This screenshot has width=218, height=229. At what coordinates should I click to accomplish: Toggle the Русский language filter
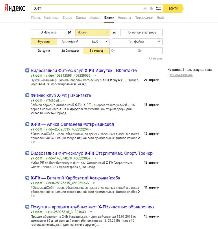pyautogui.click(x=44, y=42)
